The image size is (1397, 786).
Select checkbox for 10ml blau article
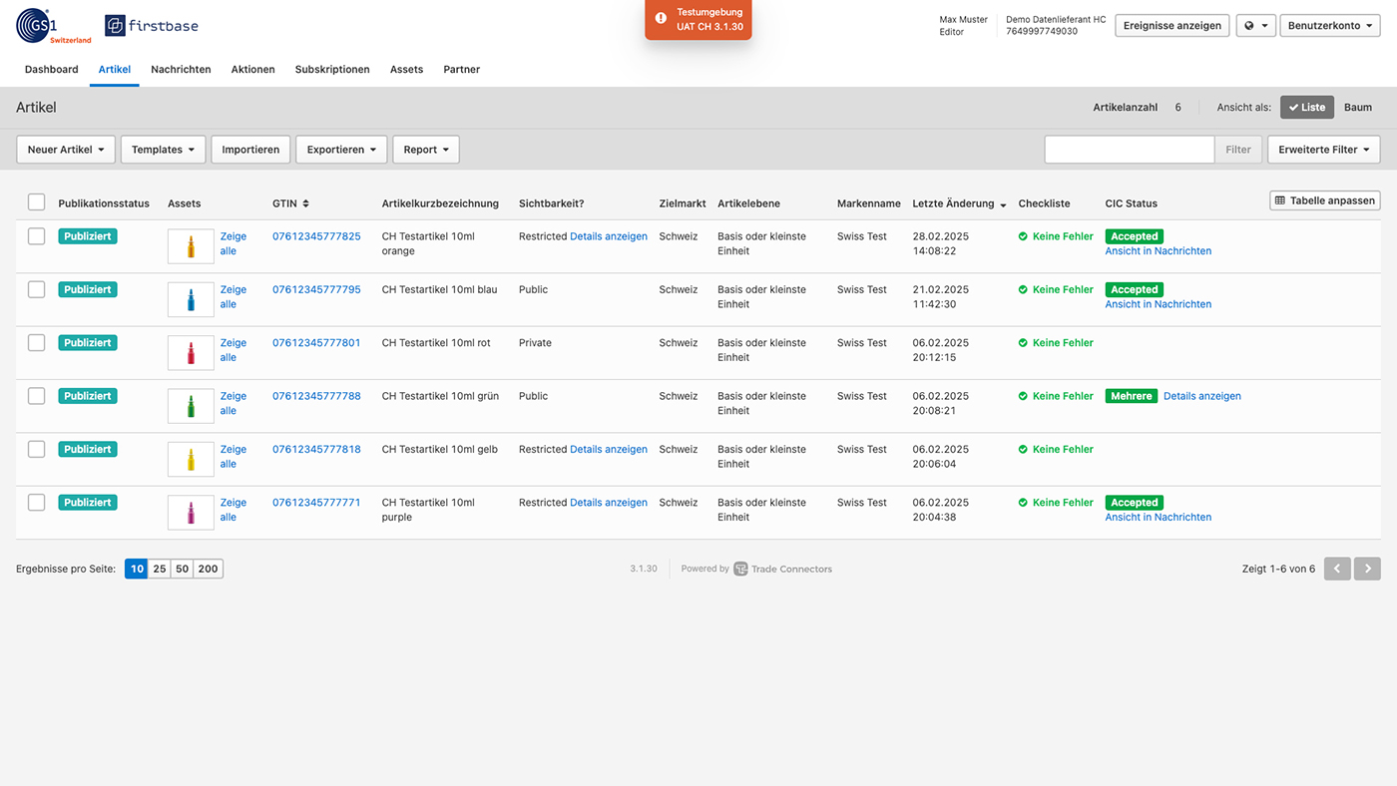(x=37, y=289)
